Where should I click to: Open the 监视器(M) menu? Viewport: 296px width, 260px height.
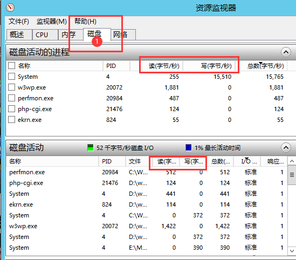tap(52, 22)
